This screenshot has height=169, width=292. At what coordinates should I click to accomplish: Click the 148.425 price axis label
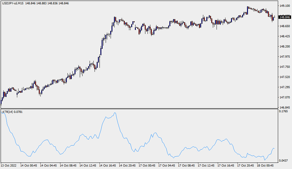(x=285, y=36)
